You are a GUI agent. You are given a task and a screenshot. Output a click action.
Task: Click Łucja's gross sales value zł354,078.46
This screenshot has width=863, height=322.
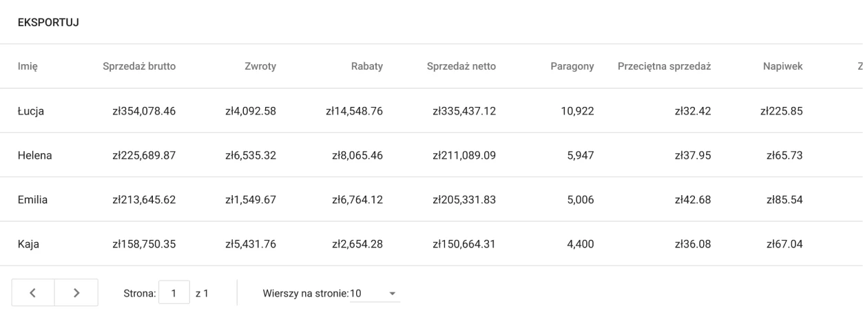140,110
